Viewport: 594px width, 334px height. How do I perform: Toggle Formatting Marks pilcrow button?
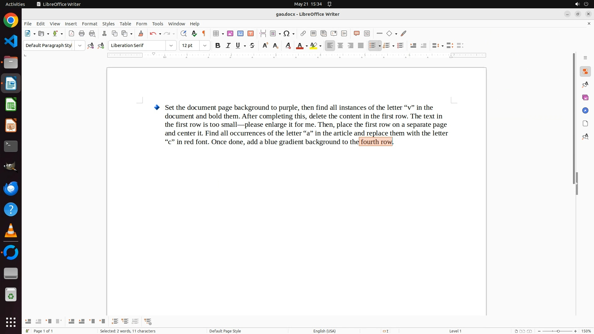[x=204, y=34]
